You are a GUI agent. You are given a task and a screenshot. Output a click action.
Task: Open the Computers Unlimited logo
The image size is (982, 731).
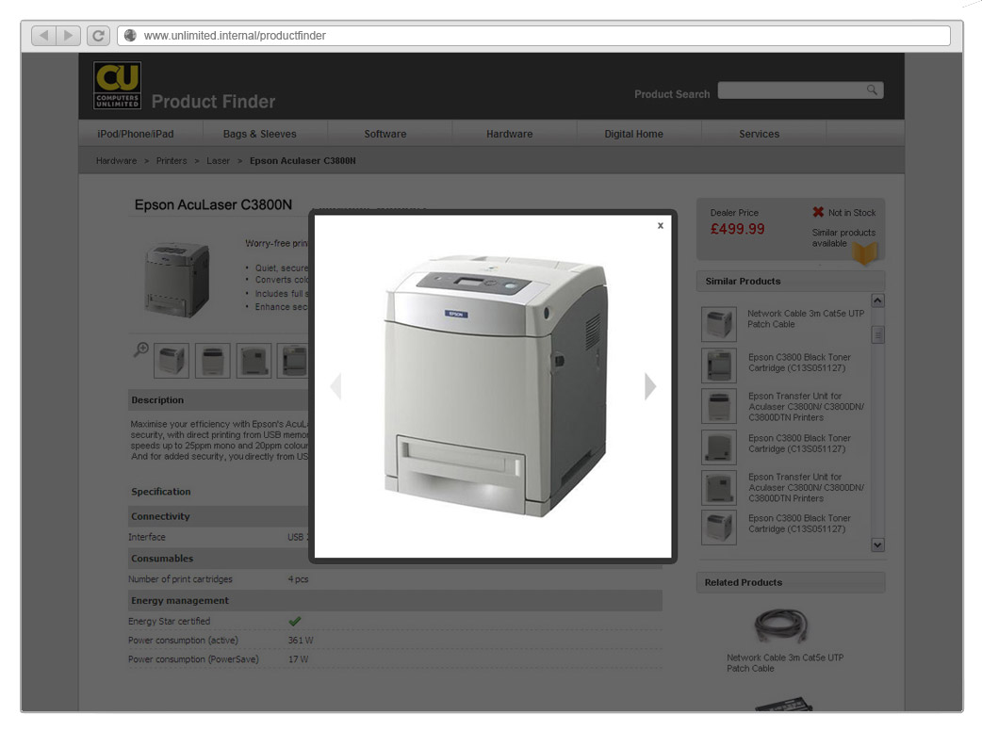(117, 85)
